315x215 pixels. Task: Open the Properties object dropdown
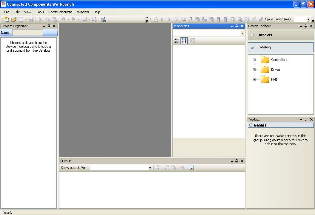tap(243, 33)
